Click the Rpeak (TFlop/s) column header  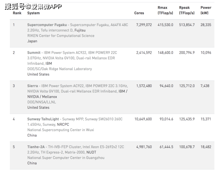click(x=187, y=10)
